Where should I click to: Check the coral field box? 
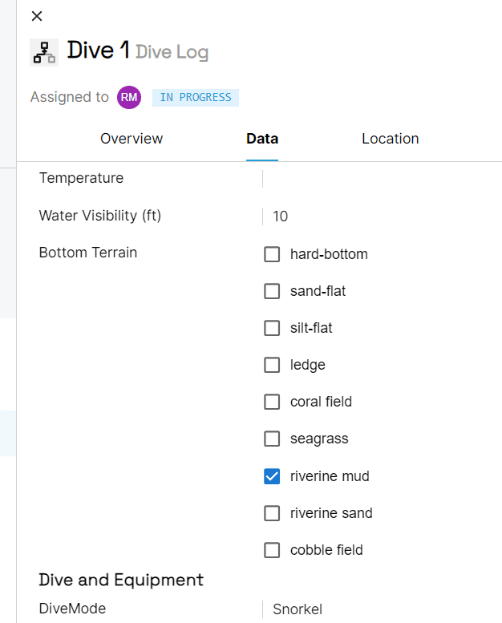pyautogui.click(x=272, y=403)
